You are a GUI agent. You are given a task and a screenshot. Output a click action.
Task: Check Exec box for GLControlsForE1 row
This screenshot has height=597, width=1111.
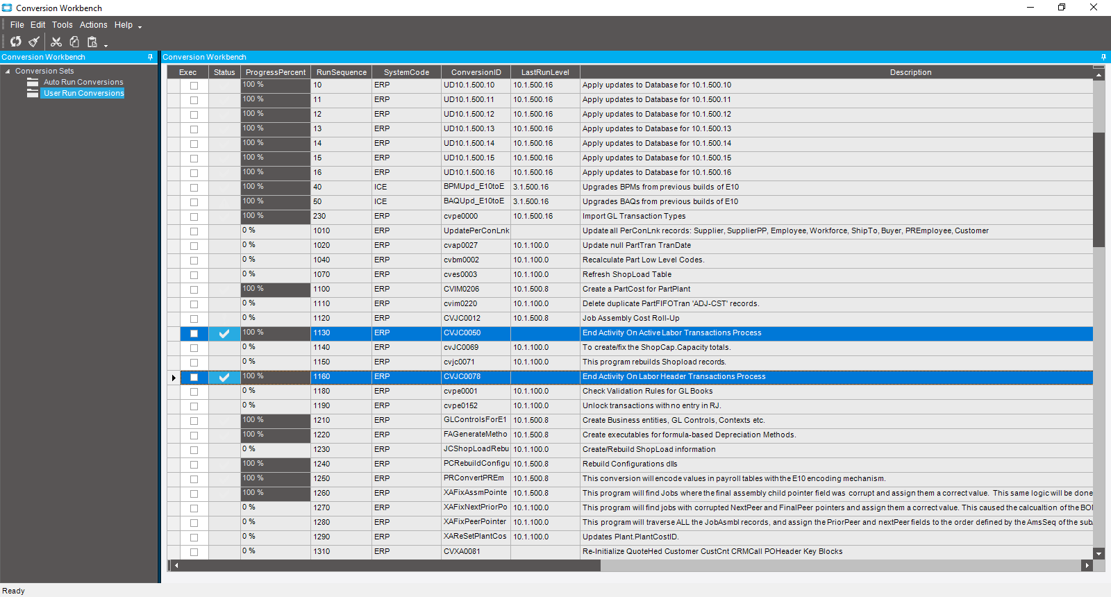tap(194, 421)
